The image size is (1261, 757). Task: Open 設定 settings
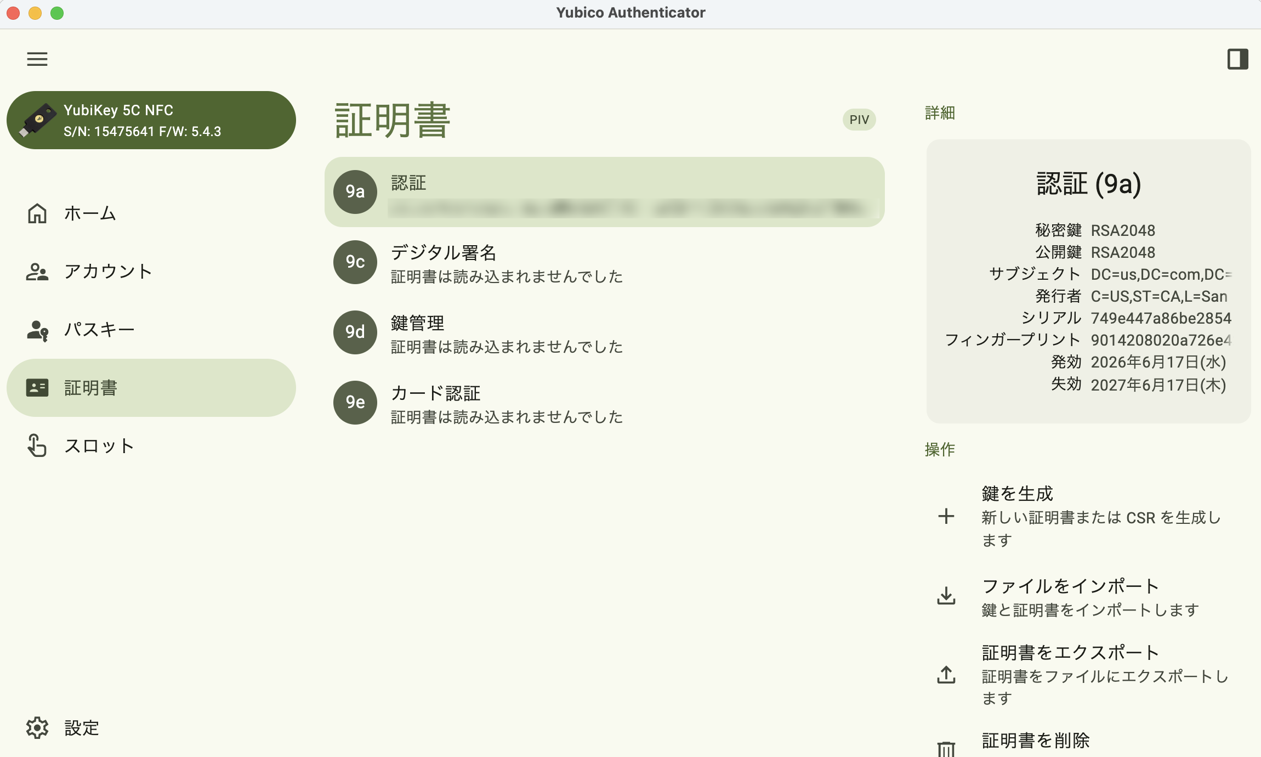(151, 728)
